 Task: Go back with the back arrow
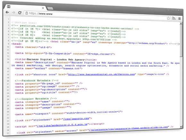click(7, 12)
